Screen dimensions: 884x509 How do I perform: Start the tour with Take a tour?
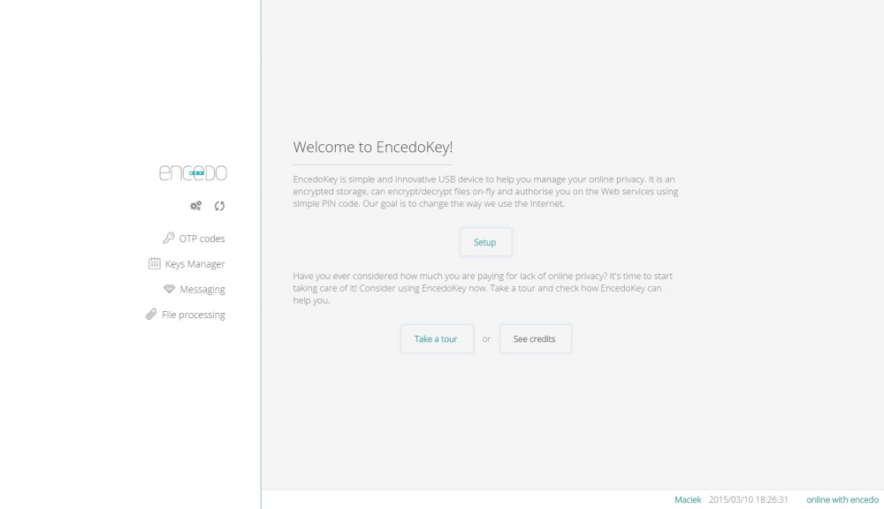(x=437, y=338)
